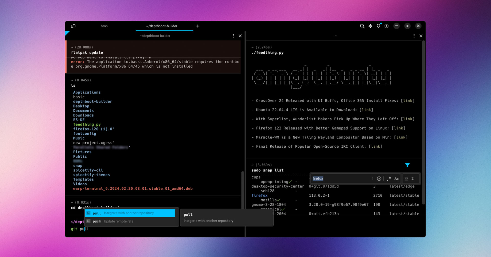
Task: Open right pane three-dot overflow menu
Action: pyautogui.click(x=414, y=36)
